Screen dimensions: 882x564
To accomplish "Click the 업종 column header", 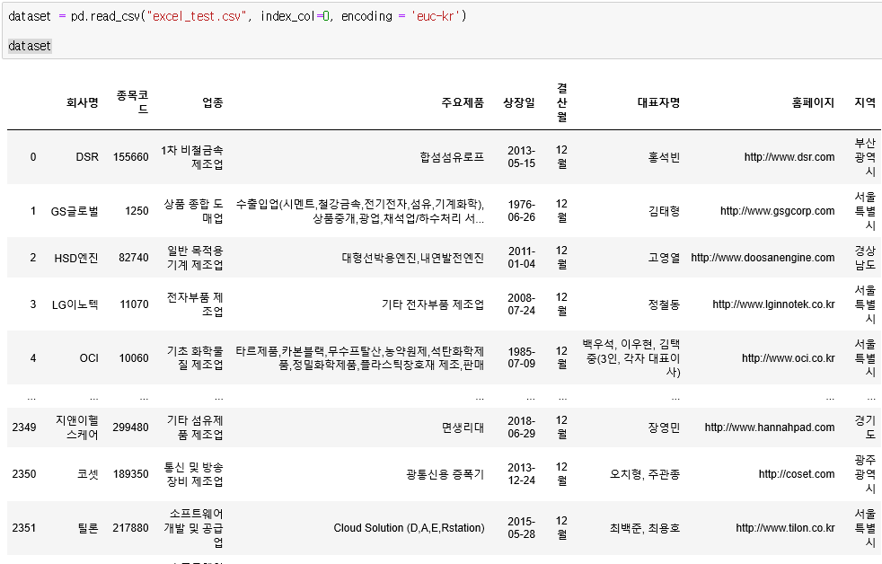I will (x=213, y=102).
